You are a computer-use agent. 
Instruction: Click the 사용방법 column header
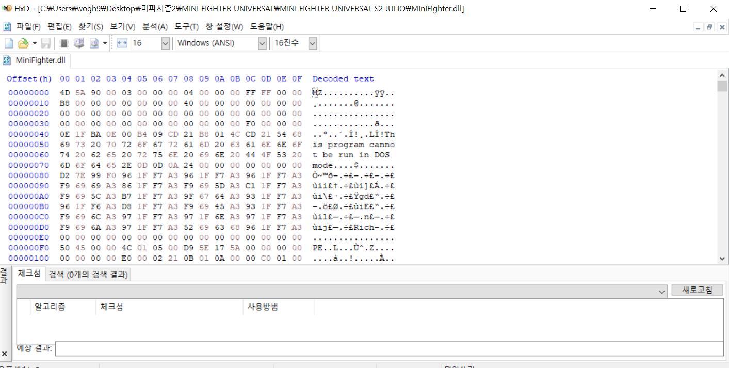click(x=279, y=307)
